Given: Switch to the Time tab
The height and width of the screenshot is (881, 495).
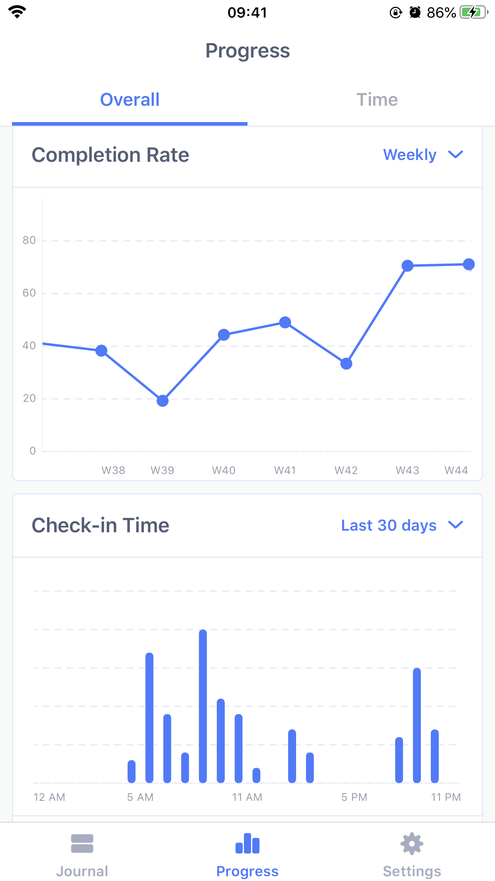Looking at the screenshot, I should (x=377, y=100).
